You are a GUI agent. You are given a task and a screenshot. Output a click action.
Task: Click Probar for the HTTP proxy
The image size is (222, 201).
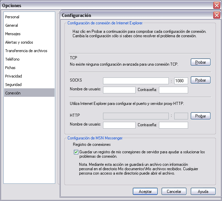click(201, 116)
